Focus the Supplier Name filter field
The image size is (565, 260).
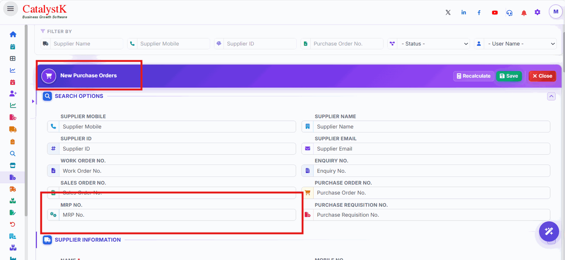click(x=82, y=44)
